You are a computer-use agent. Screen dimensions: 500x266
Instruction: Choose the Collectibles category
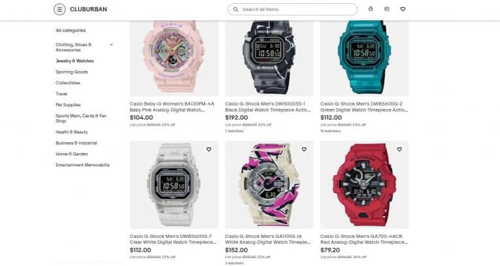tap(68, 83)
